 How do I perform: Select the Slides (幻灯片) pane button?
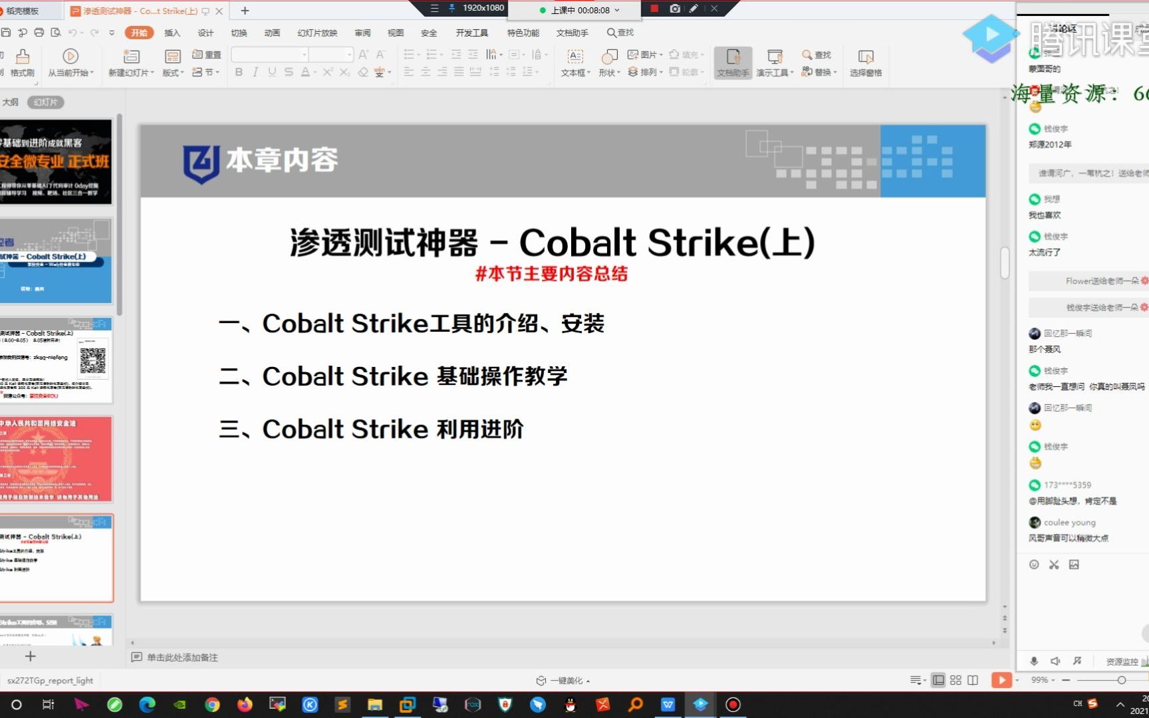46,102
